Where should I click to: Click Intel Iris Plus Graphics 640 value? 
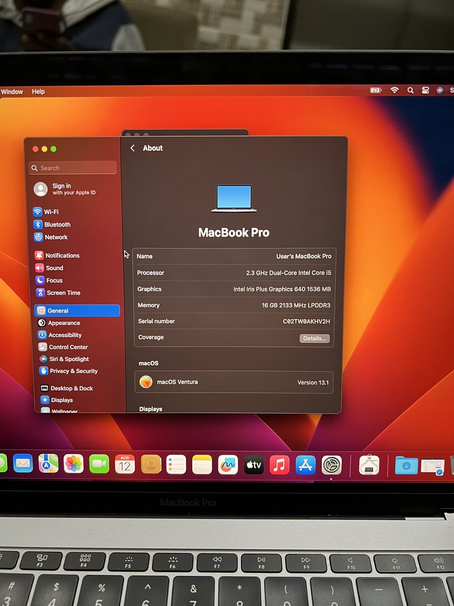click(282, 289)
